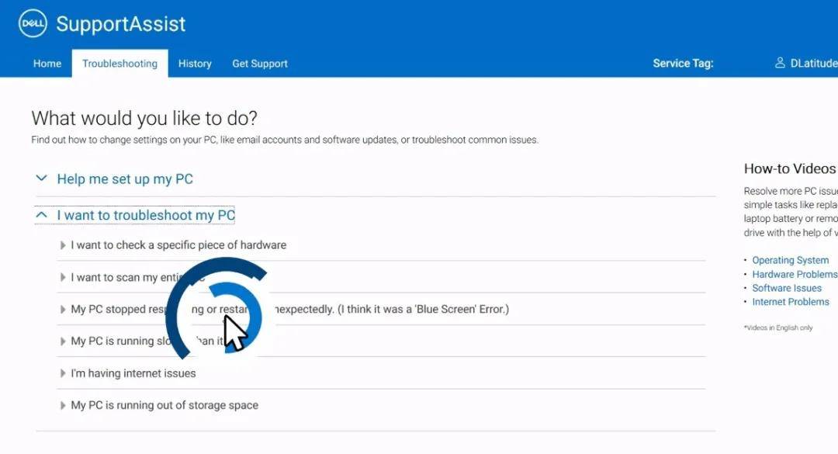Open Operating System how-to videos link

[x=791, y=261]
